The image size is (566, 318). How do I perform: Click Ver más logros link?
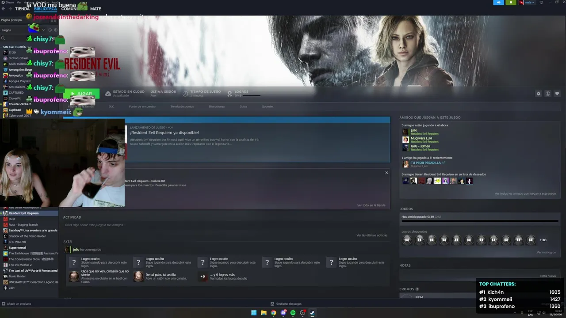coord(546,252)
